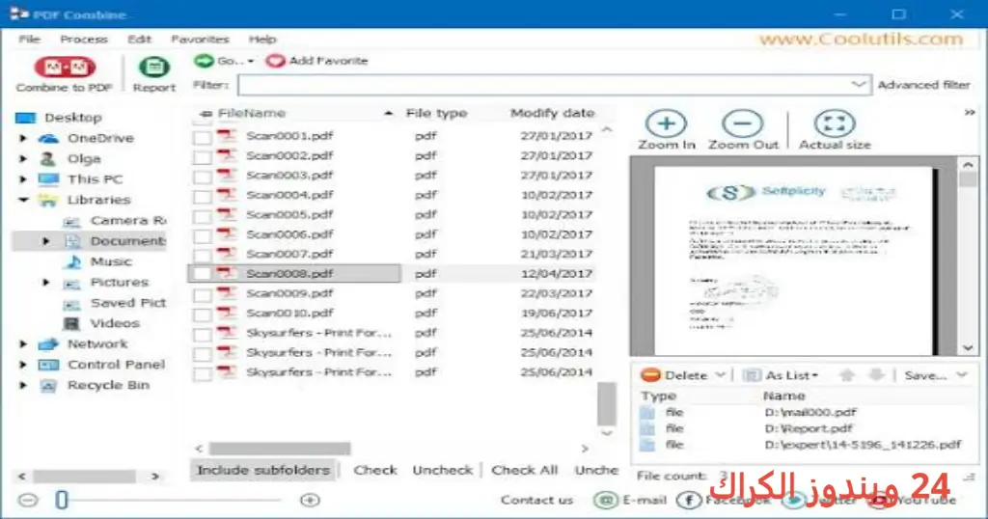Expand the Pictures tree node

(x=45, y=283)
